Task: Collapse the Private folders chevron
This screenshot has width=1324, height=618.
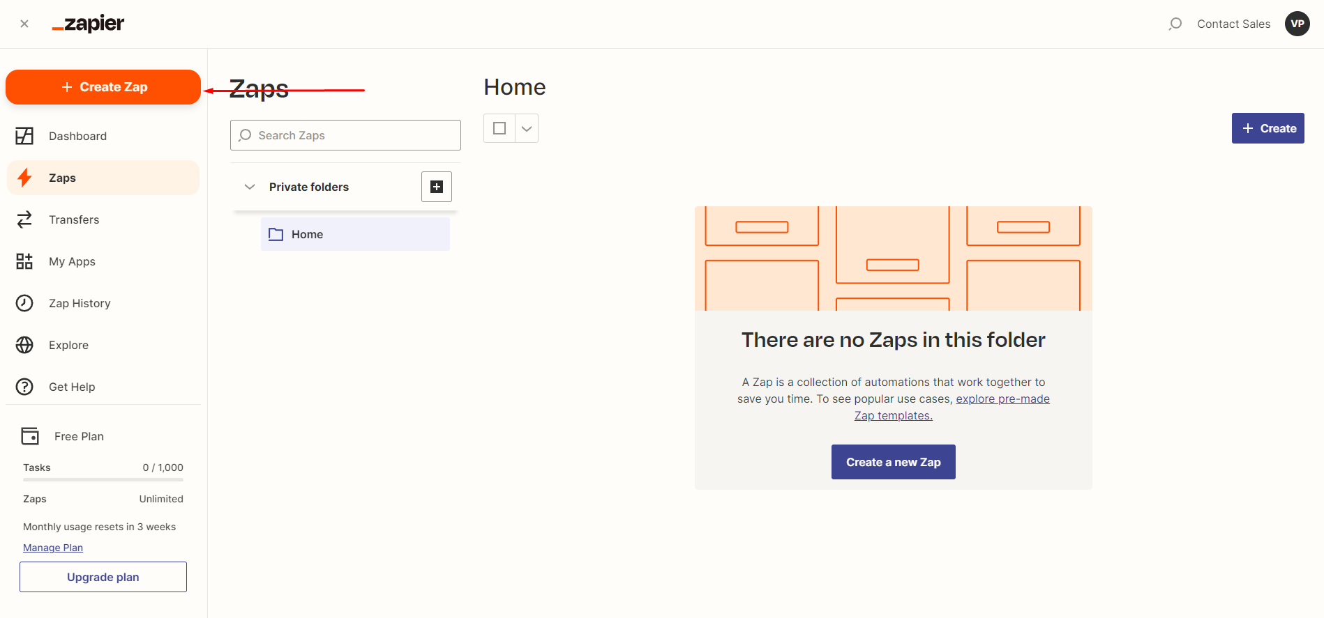Action: (250, 187)
